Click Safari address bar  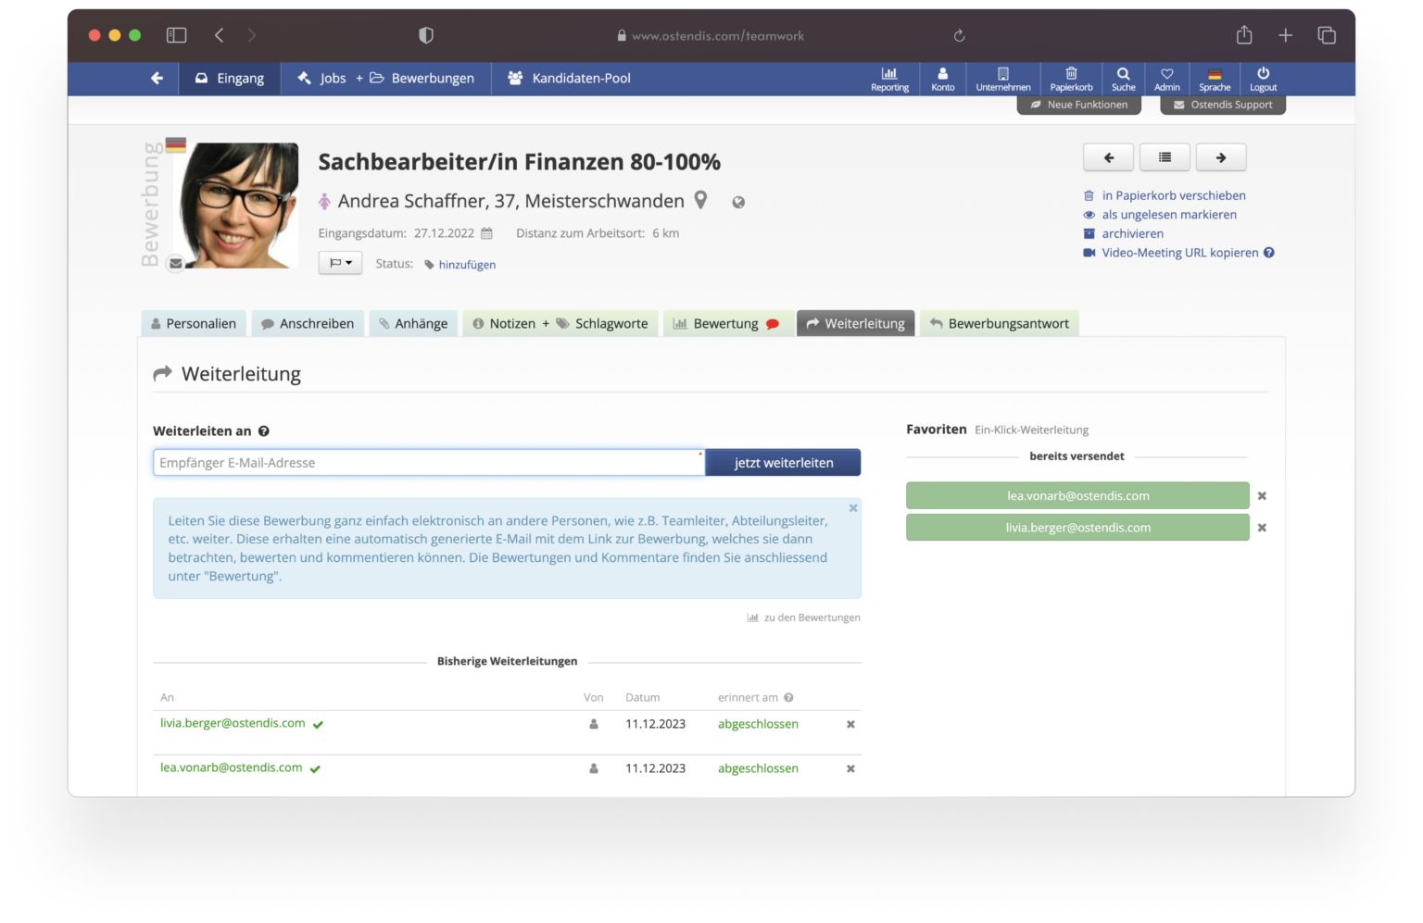pyautogui.click(x=711, y=36)
